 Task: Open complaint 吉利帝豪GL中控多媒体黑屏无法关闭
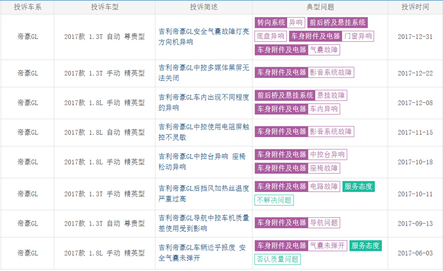coord(204,73)
